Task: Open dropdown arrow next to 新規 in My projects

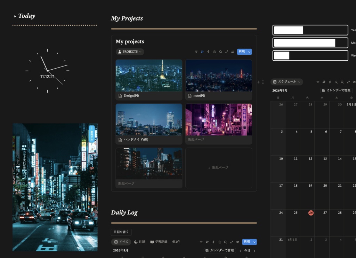Action: click(x=249, y=52)
